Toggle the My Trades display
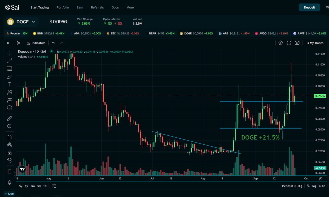The height and width of the screenshot is (197, 329). tap(315, 43)
